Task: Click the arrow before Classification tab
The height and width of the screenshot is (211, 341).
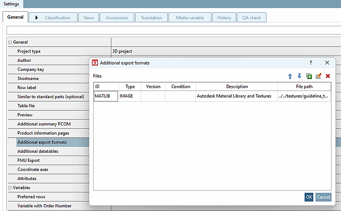Action: (36, 18)
